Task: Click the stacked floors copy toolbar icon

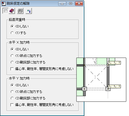Action: pos(20,11)
